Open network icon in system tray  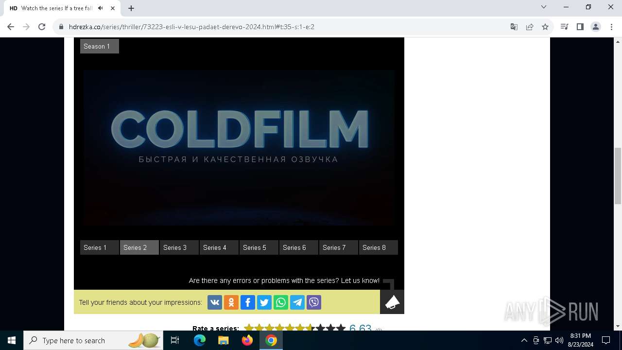548,340
